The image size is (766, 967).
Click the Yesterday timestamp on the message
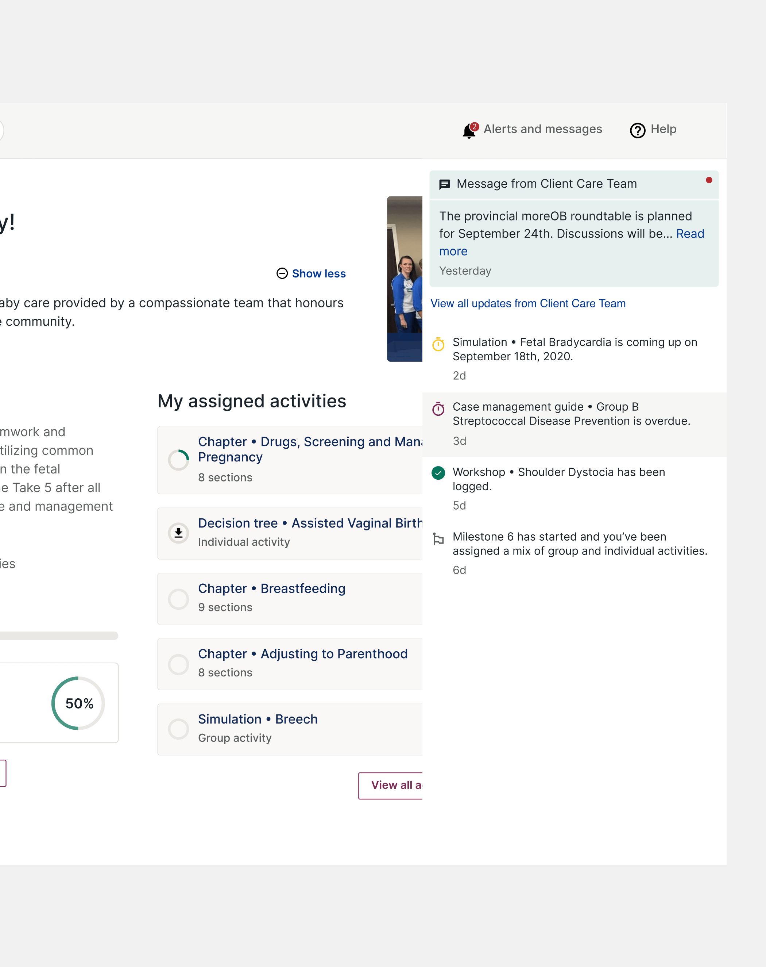(465, 271)
